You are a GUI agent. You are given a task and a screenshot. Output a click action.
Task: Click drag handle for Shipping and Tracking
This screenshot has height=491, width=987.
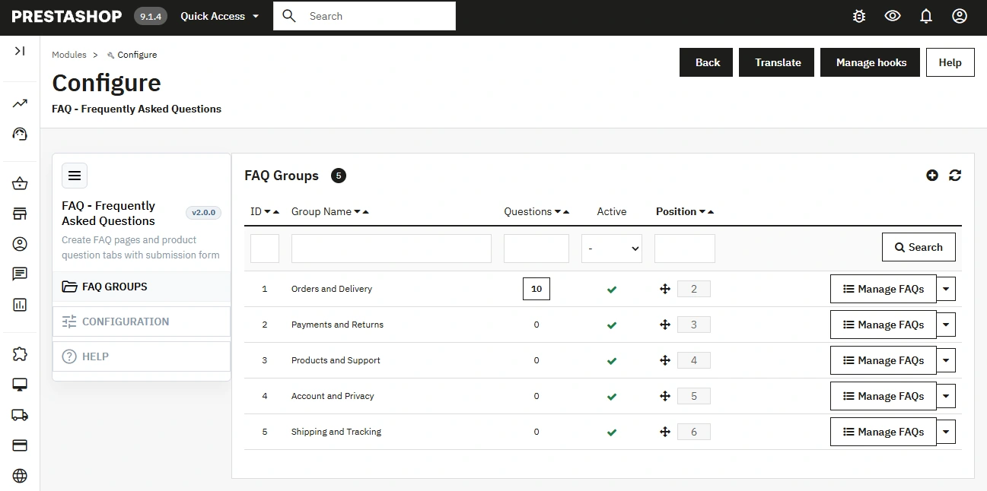point(664,432)
